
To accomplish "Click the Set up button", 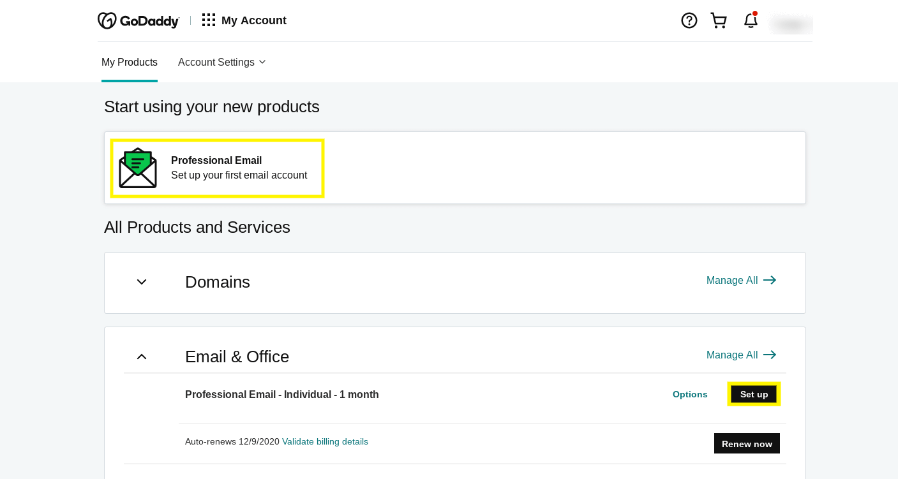I will pyautogui.click(x=754, y=394).
